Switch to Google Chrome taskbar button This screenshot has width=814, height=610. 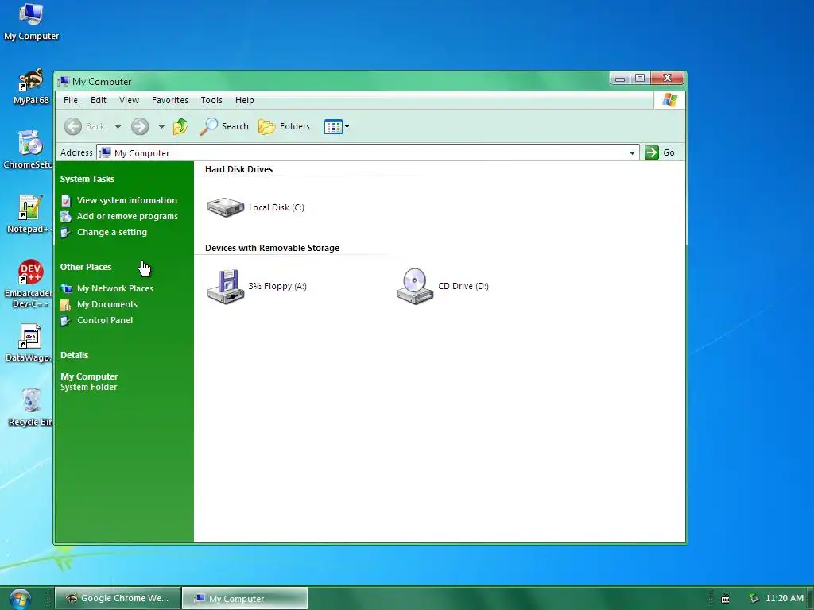118,599
